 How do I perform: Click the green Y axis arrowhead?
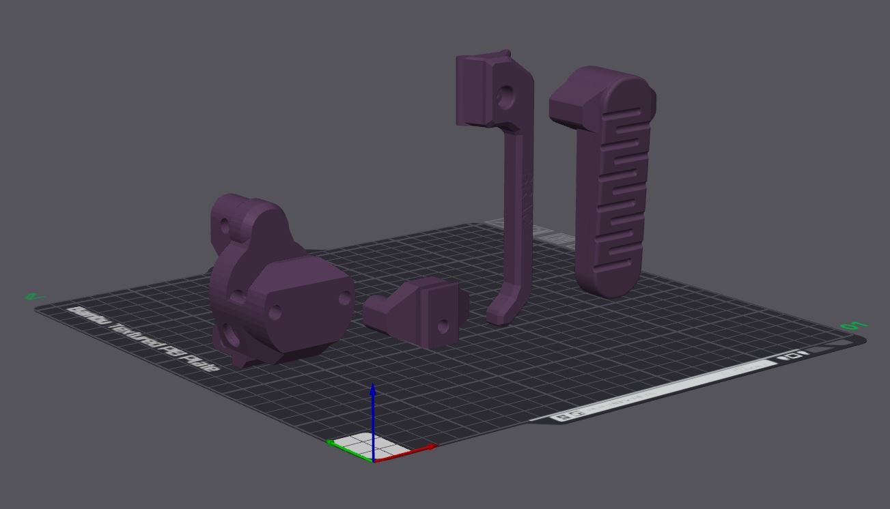331,443
